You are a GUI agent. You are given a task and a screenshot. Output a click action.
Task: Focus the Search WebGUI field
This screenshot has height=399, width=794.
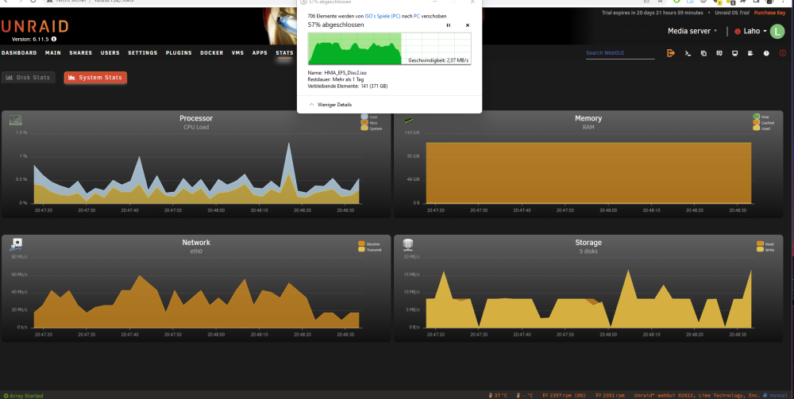(x=620, y=52)
